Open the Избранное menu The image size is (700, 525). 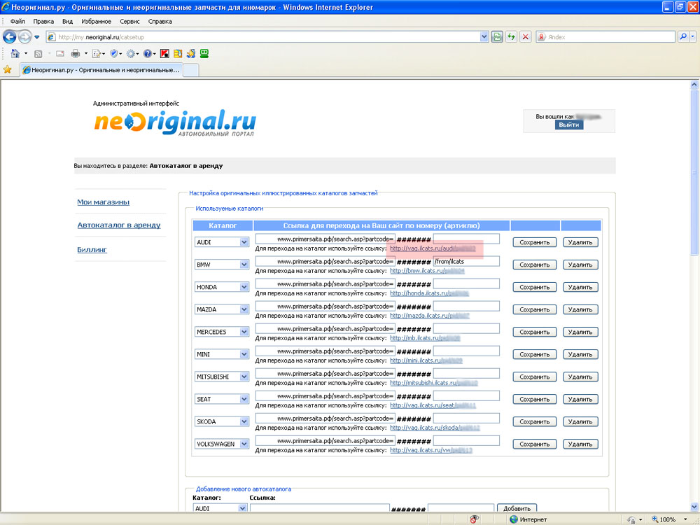click(x=96, y=22)
